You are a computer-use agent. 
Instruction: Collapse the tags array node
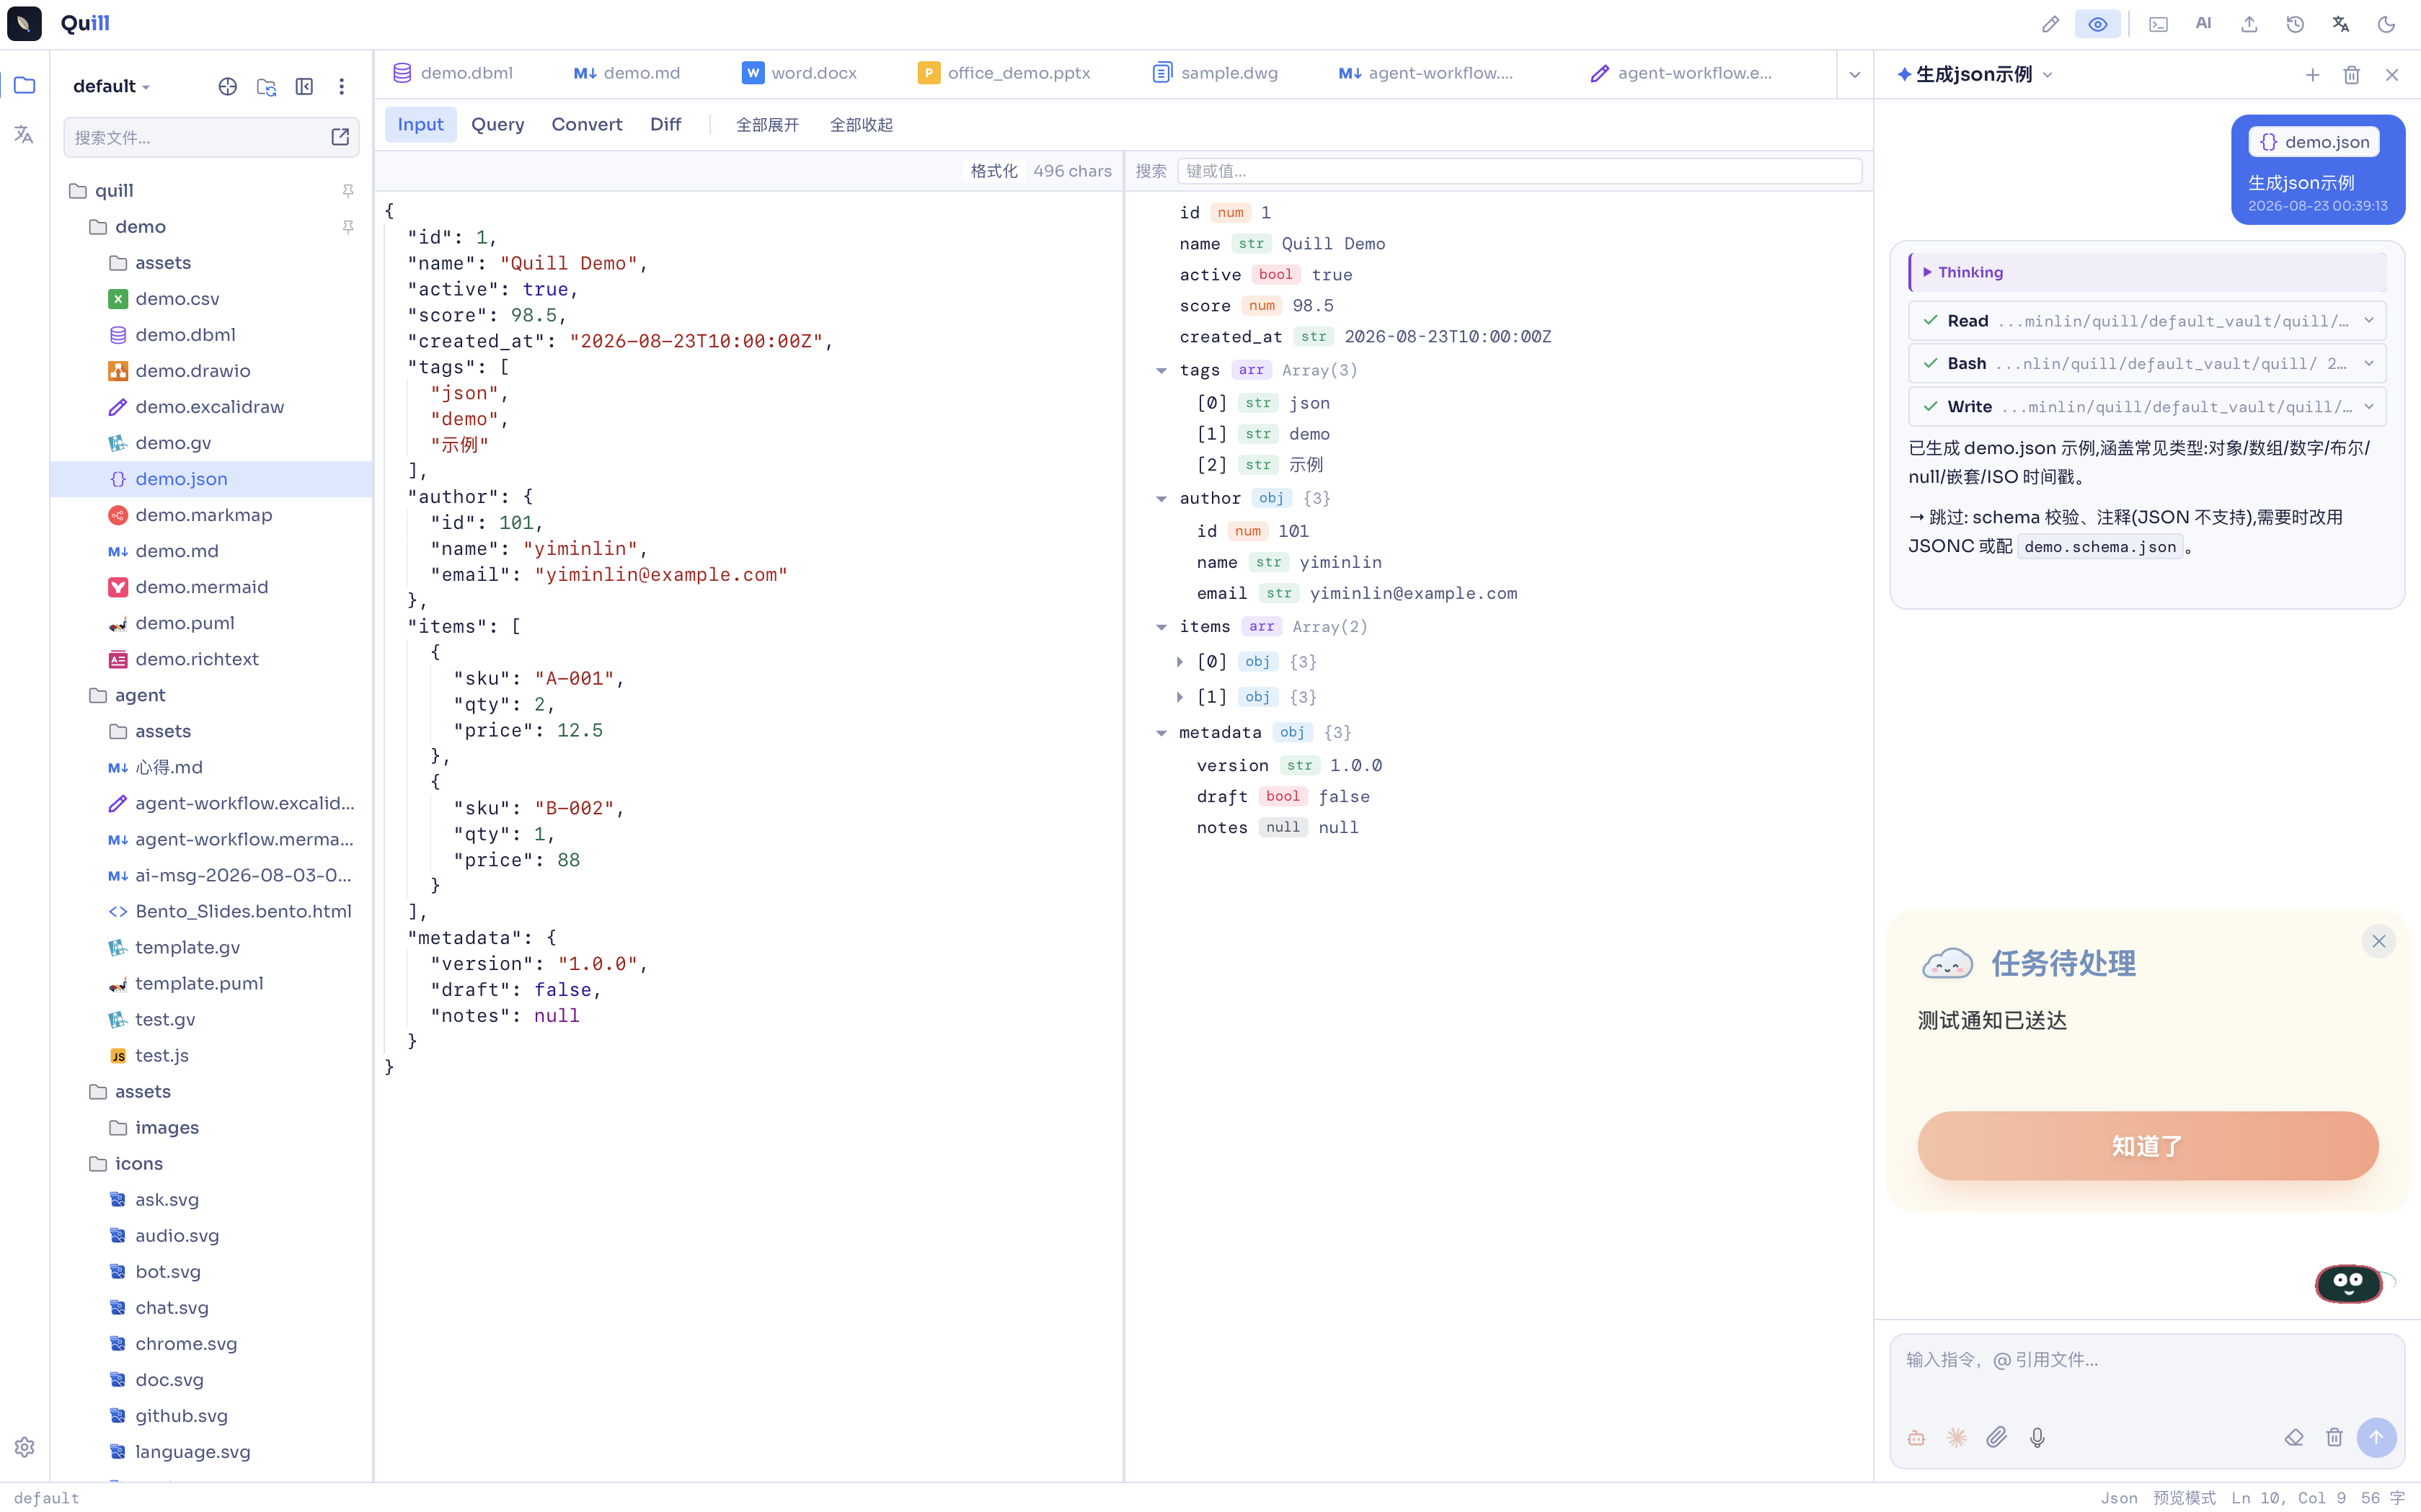coord(1161,370)
